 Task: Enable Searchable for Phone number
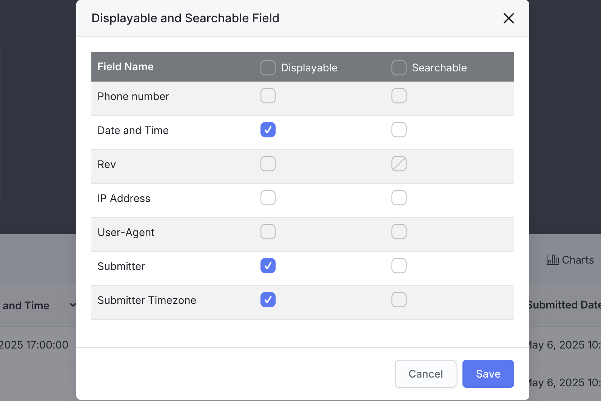[399, 96]
